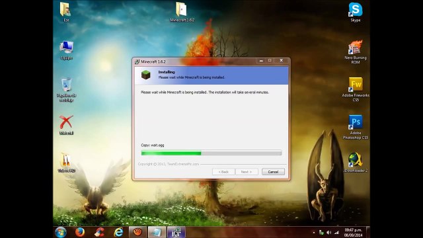Click the bold 'Installing' header text
The height and width of the screenshot is (238, 423).
[167, 72]
